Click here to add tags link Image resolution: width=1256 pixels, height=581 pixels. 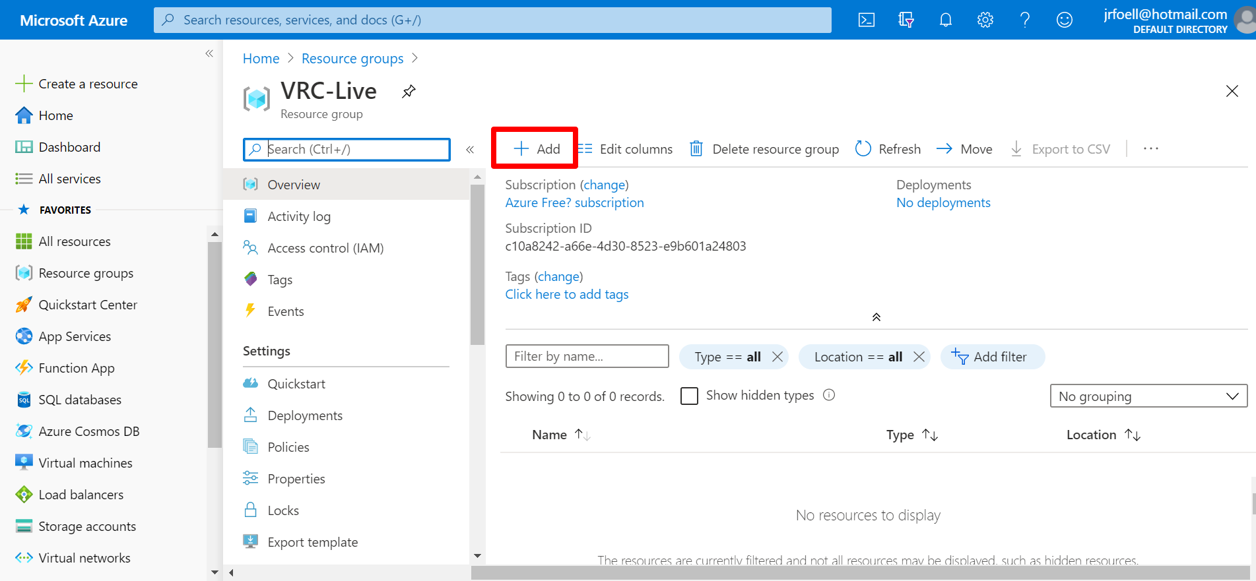click(x=567, y=294)
